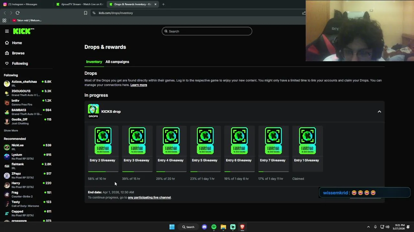
Task: Open Discord from the taskbar
Action: tap(204, 227)
